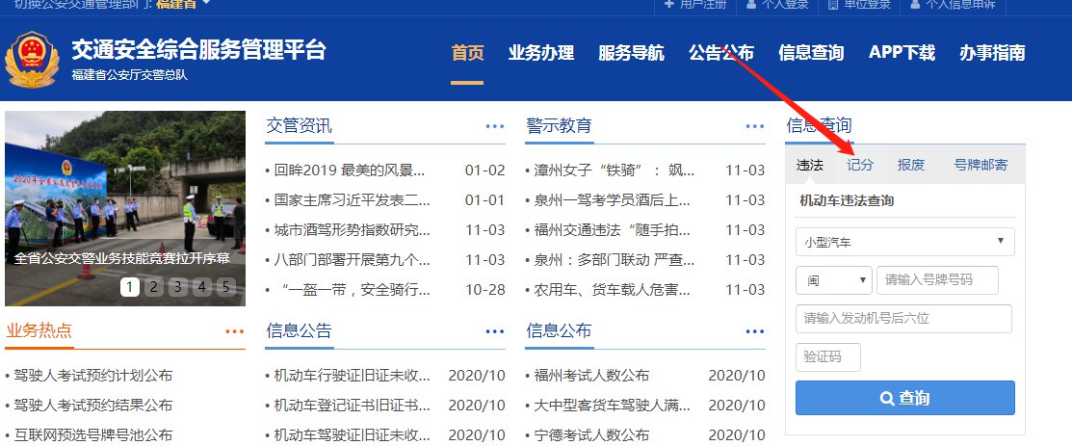This screenshot has width=1072, height=446.
Task: Click the police emblem logo
Action: pyautogui.click(x=32, y=60)
